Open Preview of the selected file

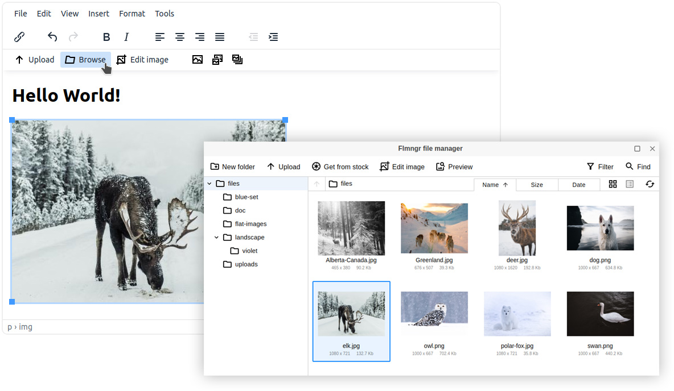pos(454,167)
